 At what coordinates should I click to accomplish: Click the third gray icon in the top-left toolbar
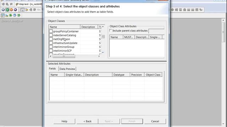(x=11, y=4)
